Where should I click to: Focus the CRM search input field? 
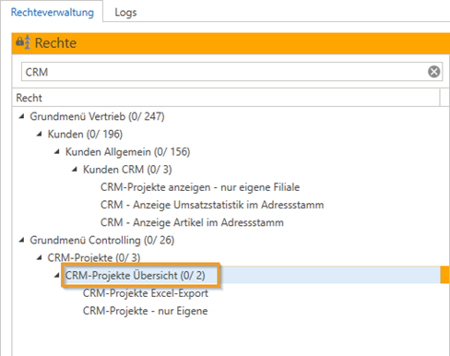[x=224, y=72]
